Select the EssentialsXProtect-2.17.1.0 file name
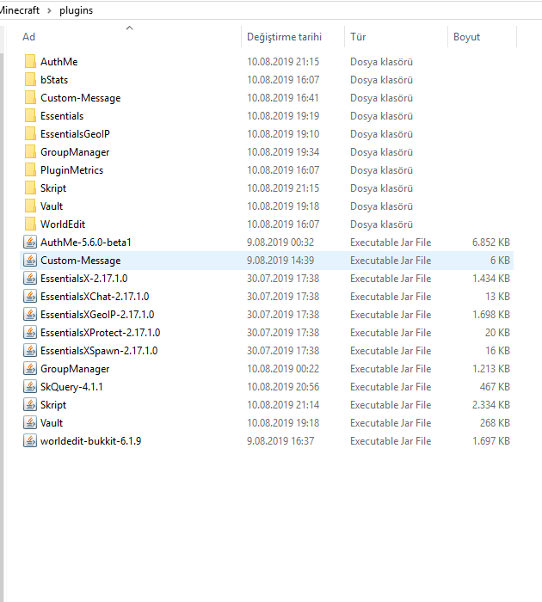The image size is (542, 602). [101, 333]
